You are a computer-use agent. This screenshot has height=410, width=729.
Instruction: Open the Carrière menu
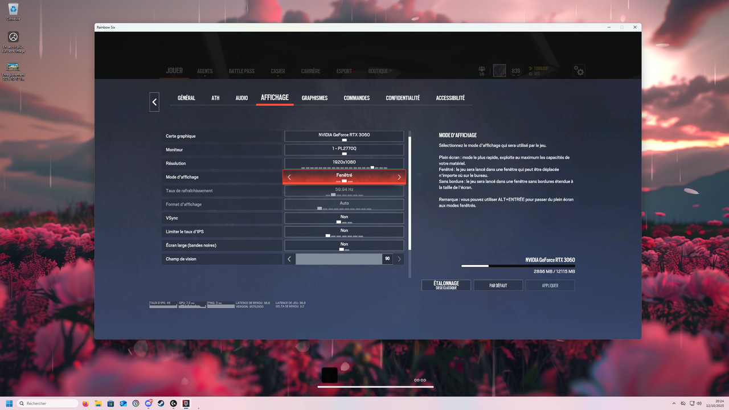point(310,71)
